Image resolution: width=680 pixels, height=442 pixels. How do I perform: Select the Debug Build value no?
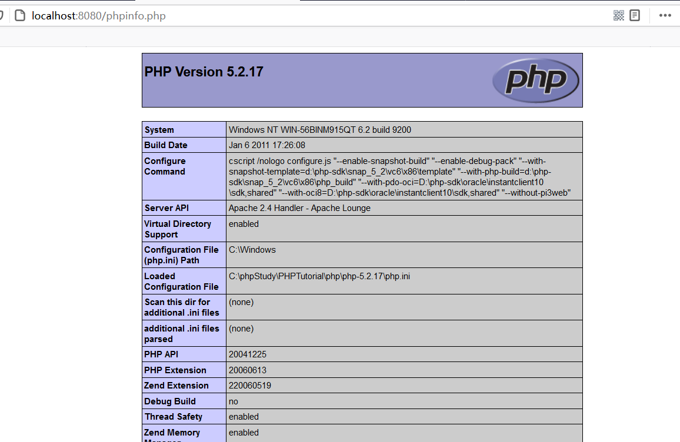pyautogui.click(x=234, y=401)
